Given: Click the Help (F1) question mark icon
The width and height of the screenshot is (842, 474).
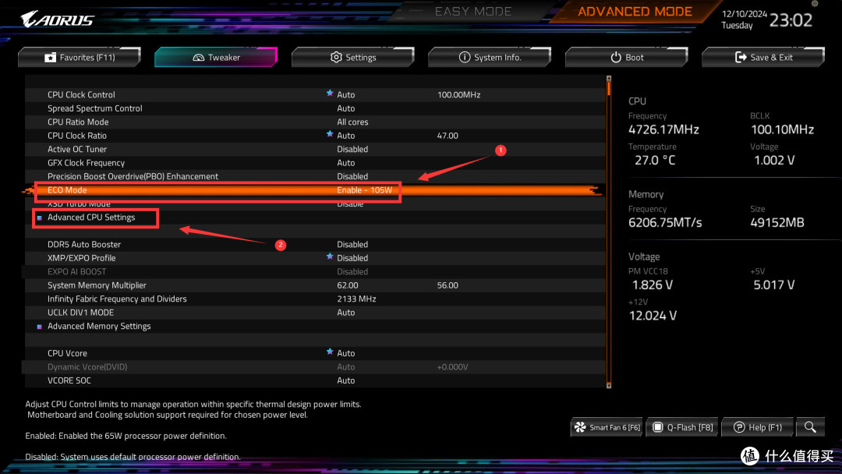Looking at the screenshot, I should click(738, 427).
